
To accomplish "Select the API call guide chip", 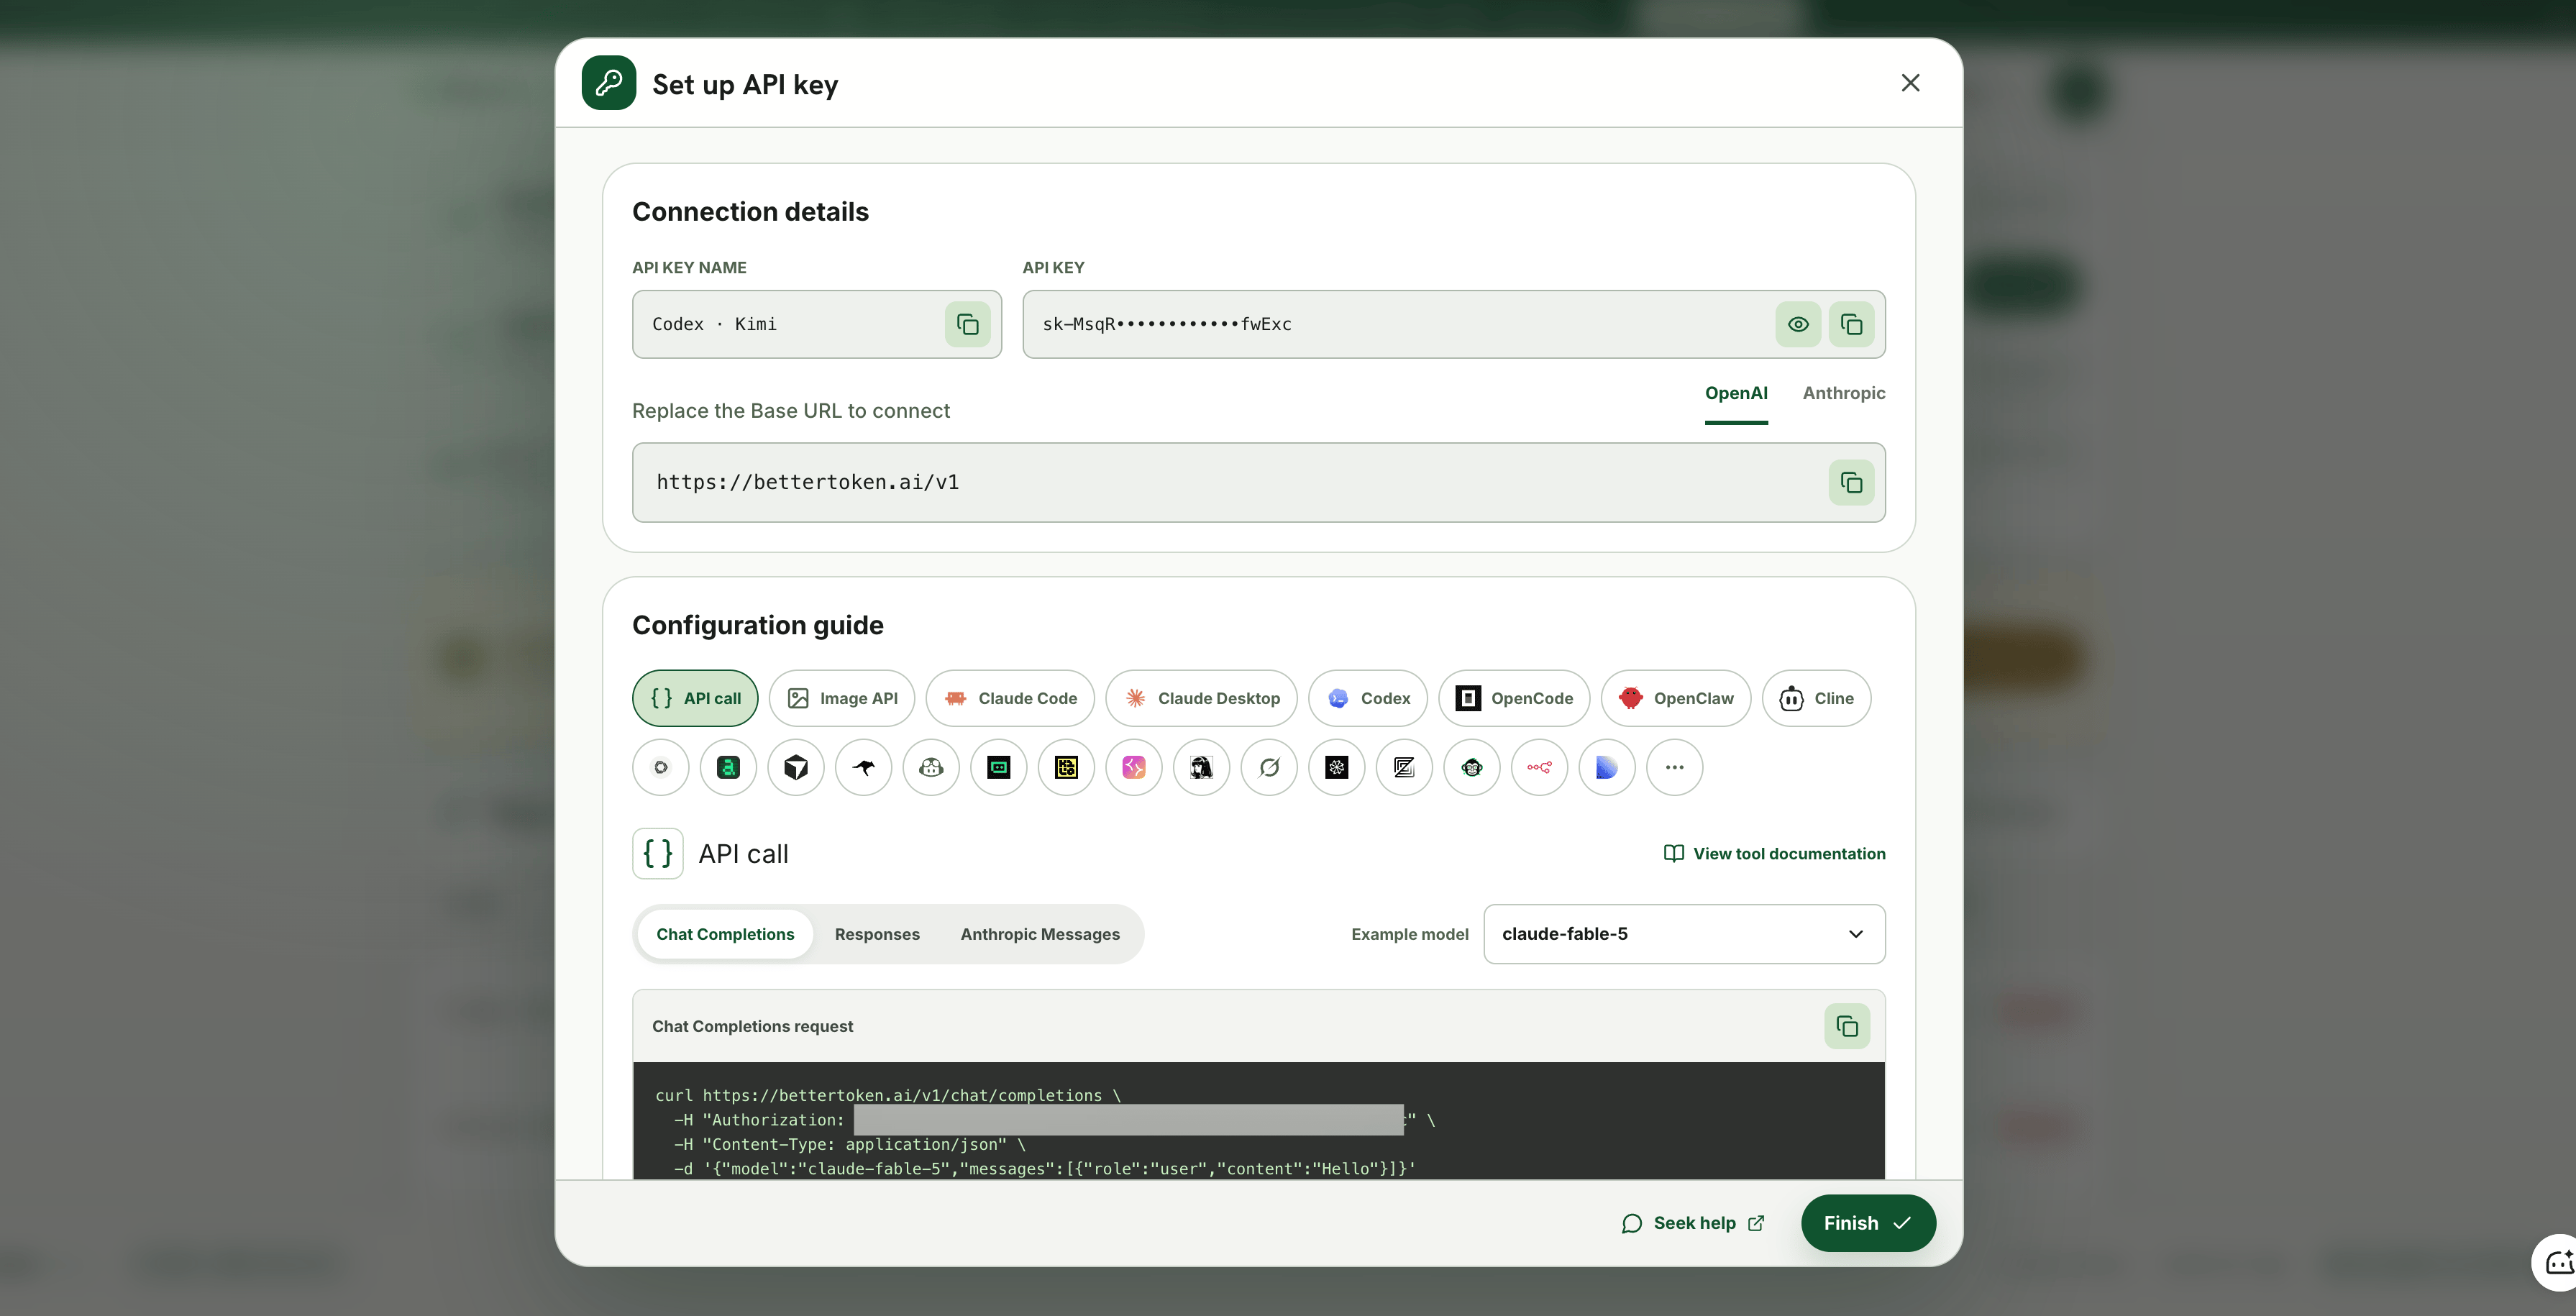I will 695,698.
